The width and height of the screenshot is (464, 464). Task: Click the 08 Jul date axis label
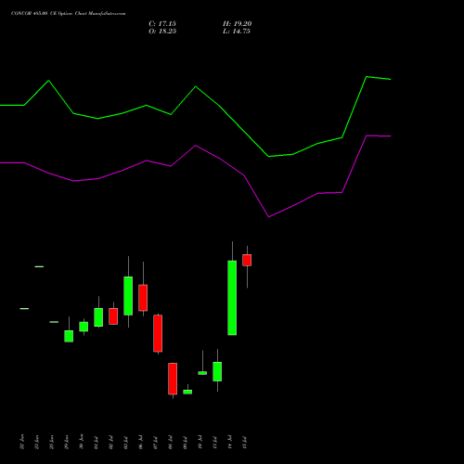(171, 443)
